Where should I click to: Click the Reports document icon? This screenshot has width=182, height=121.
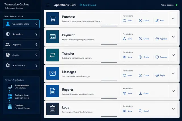pyautogui.click(x=53, y=91)
